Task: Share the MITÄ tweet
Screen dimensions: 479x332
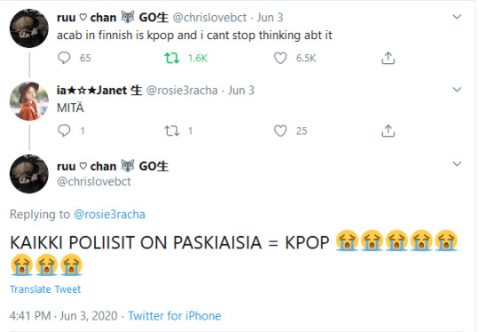Action: pyautogui.click(x=388, y=130)
